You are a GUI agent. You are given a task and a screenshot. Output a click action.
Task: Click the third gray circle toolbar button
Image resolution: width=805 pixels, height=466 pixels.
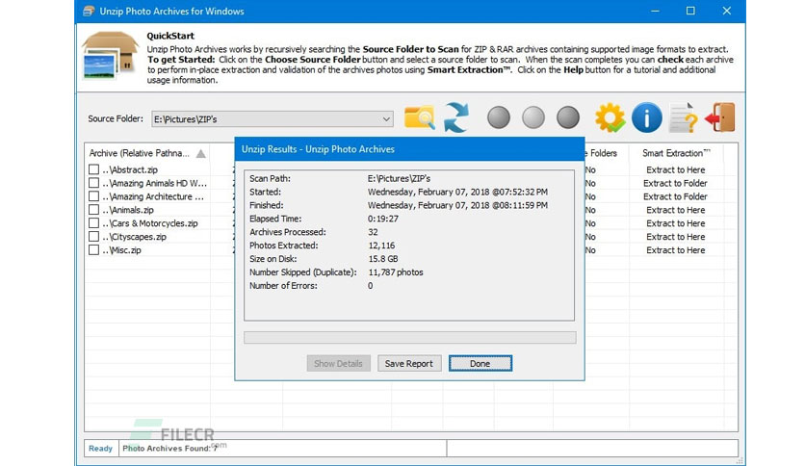(568, 117)
